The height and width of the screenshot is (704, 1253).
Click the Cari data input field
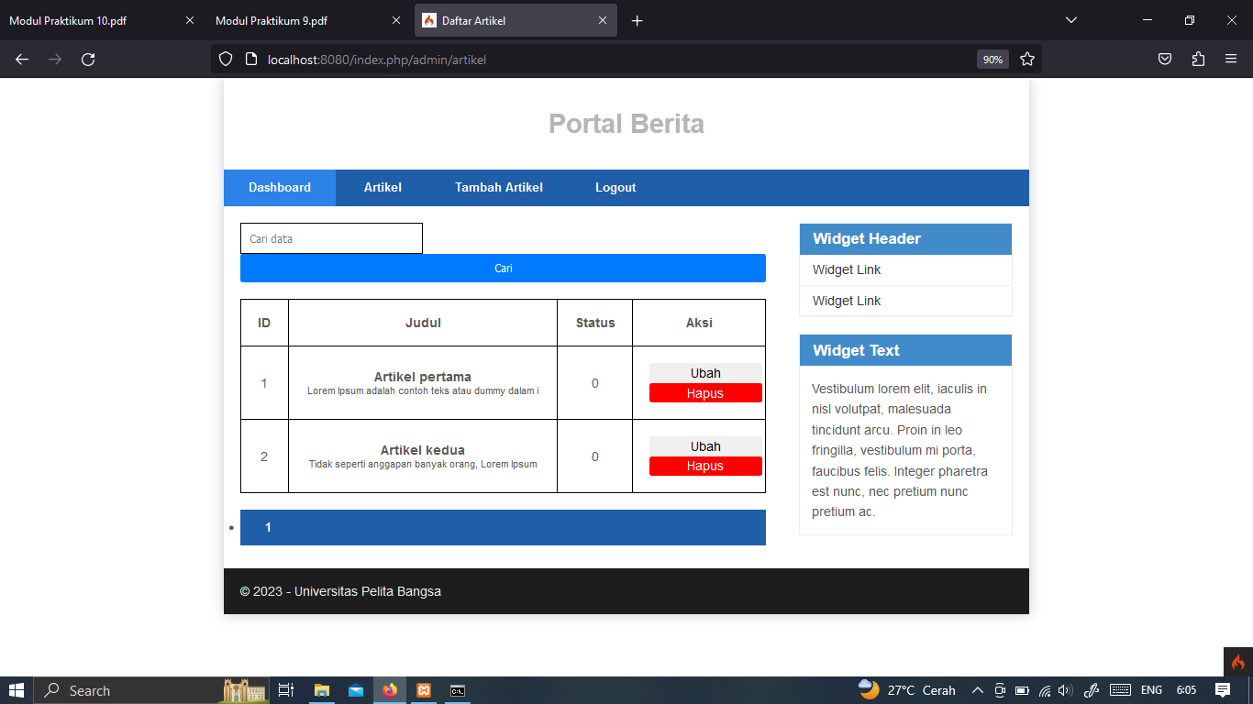click(x=331, y=237)
